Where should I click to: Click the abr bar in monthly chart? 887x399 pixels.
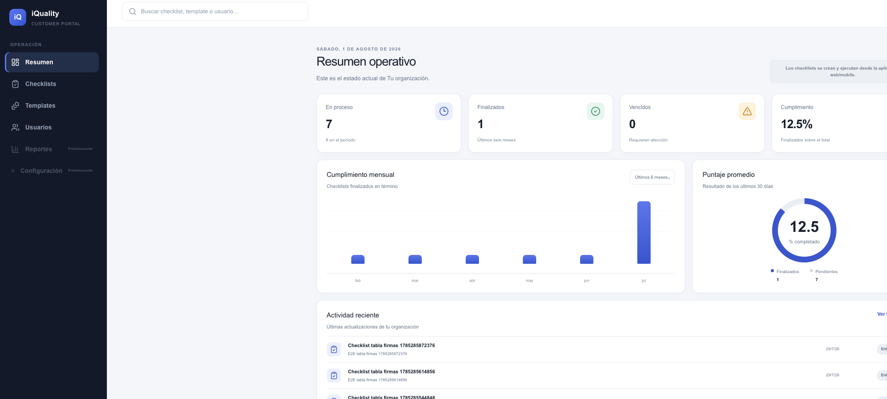[472, 259]
